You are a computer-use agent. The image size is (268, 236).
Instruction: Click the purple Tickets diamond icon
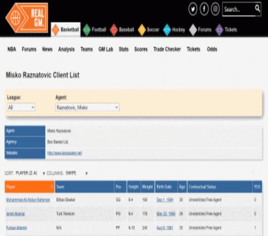(219, 29)
